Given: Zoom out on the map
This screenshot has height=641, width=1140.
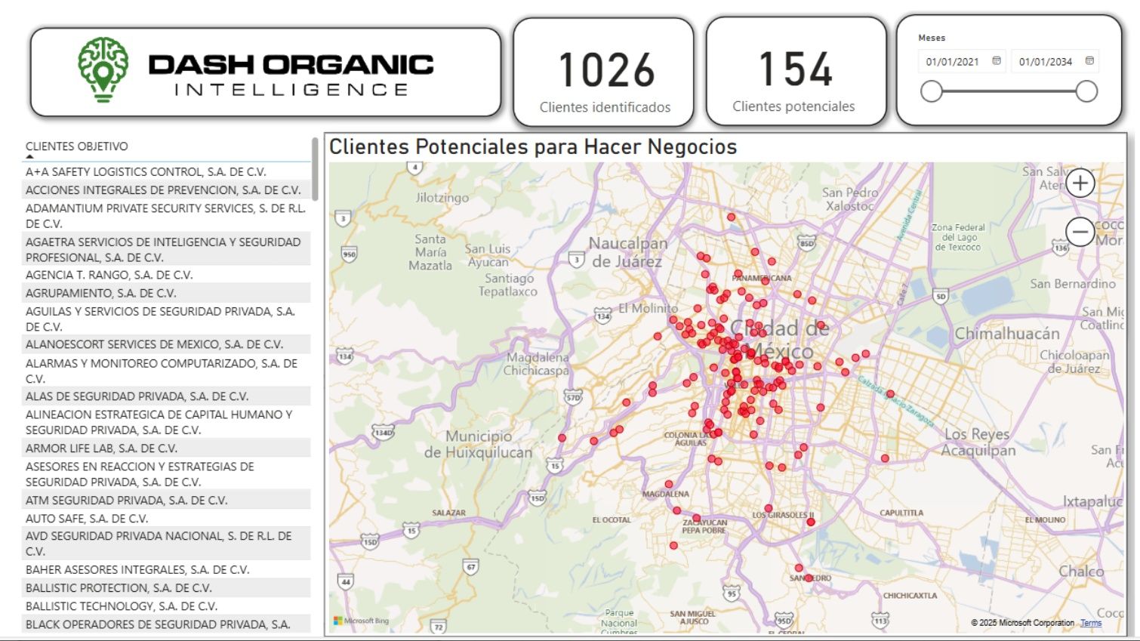Looking at the screenshot, I should coord(1080,231).
